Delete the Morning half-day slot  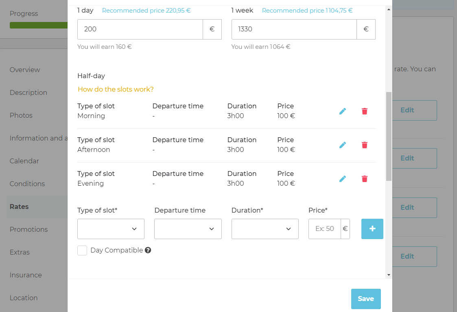pos(365,111)
